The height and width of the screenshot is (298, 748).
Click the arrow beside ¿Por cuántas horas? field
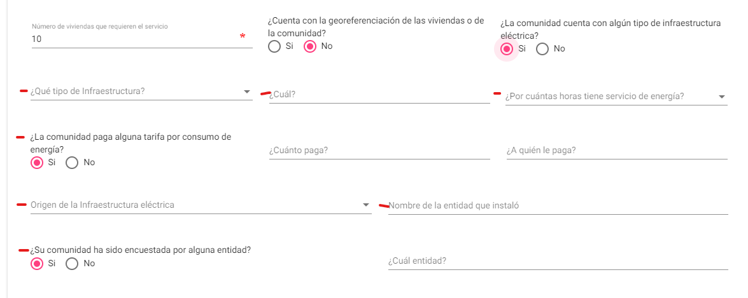tap(721, 97)
